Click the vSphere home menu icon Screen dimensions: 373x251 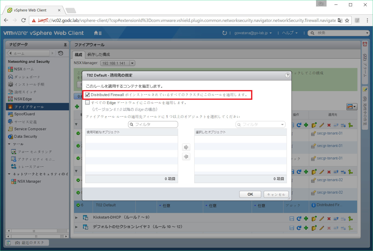[98, 33]
